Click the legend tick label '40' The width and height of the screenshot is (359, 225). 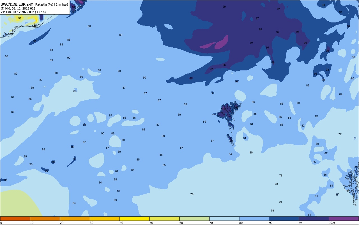[x=121, y=223]
